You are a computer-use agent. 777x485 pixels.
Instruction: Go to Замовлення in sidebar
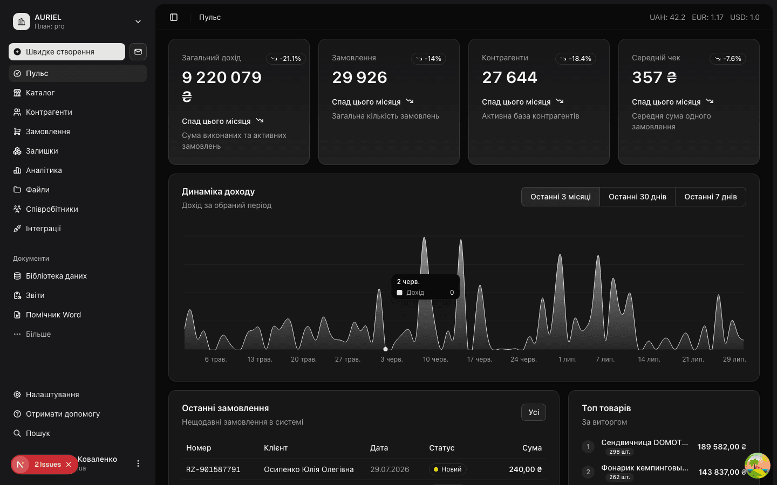pos(78,131)
